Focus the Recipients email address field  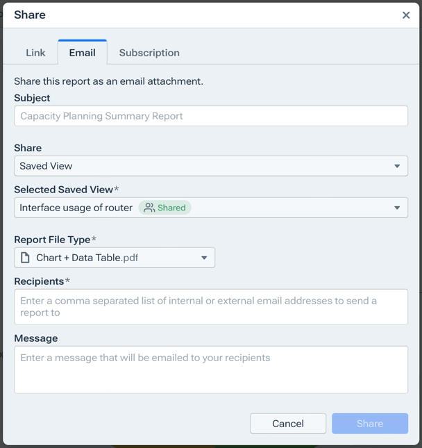[x=210, y=307]
